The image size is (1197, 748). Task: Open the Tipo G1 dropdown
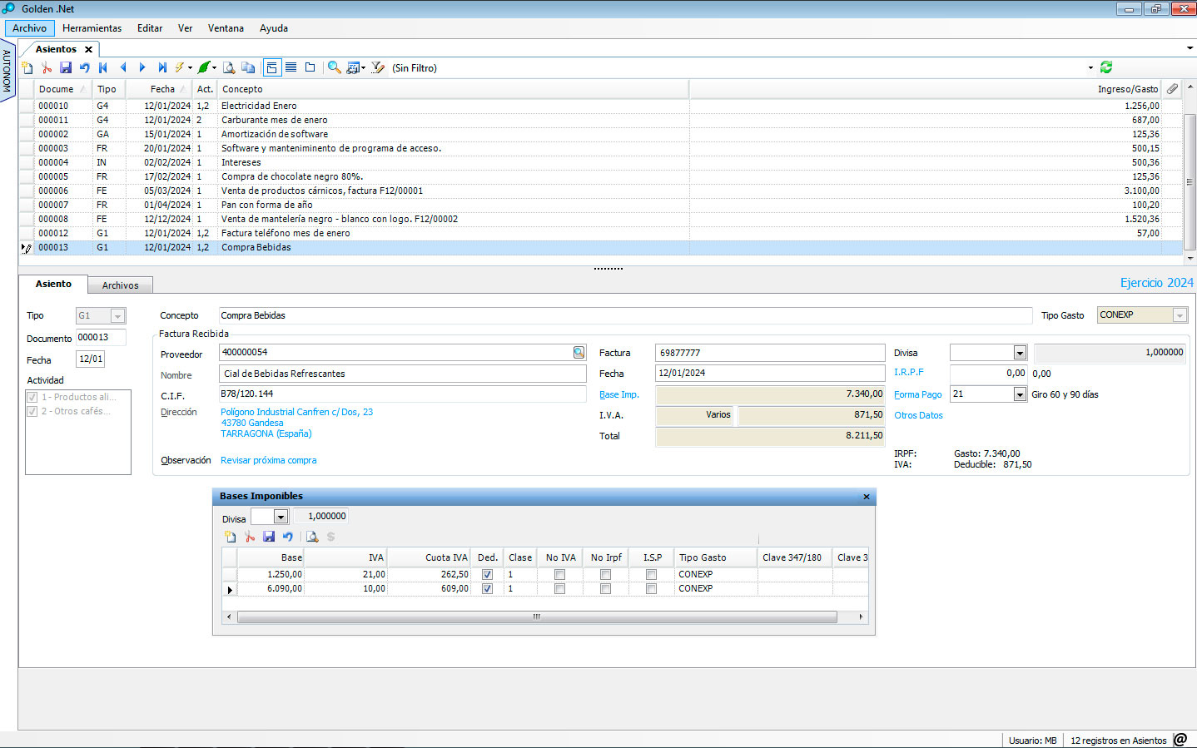coord(117,316)
